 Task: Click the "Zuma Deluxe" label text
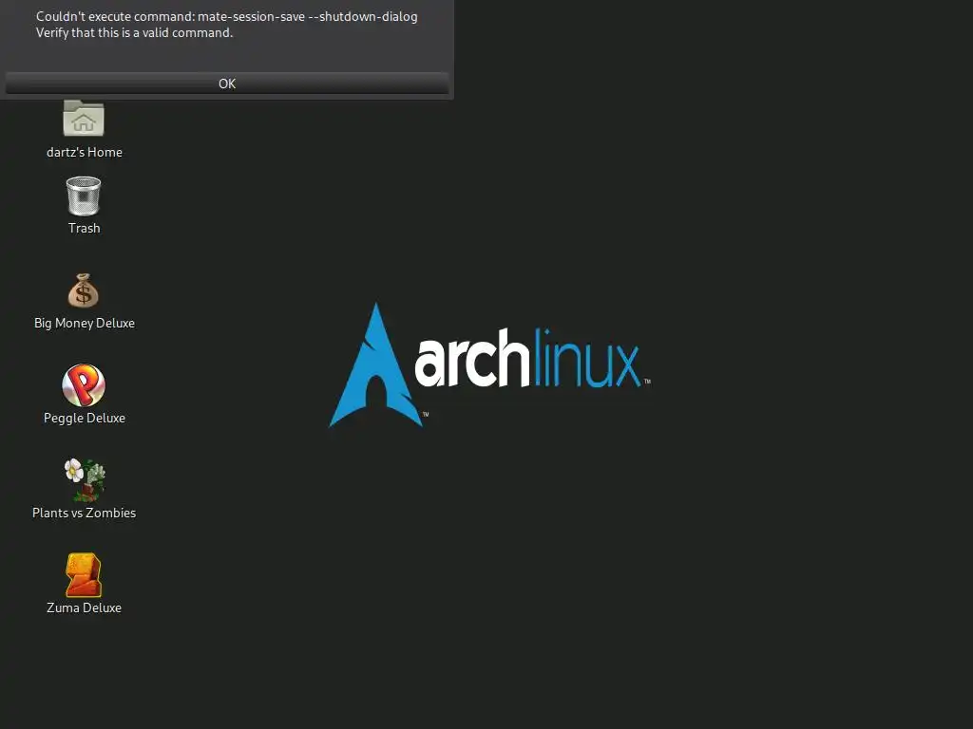click(x=85, y=607)
